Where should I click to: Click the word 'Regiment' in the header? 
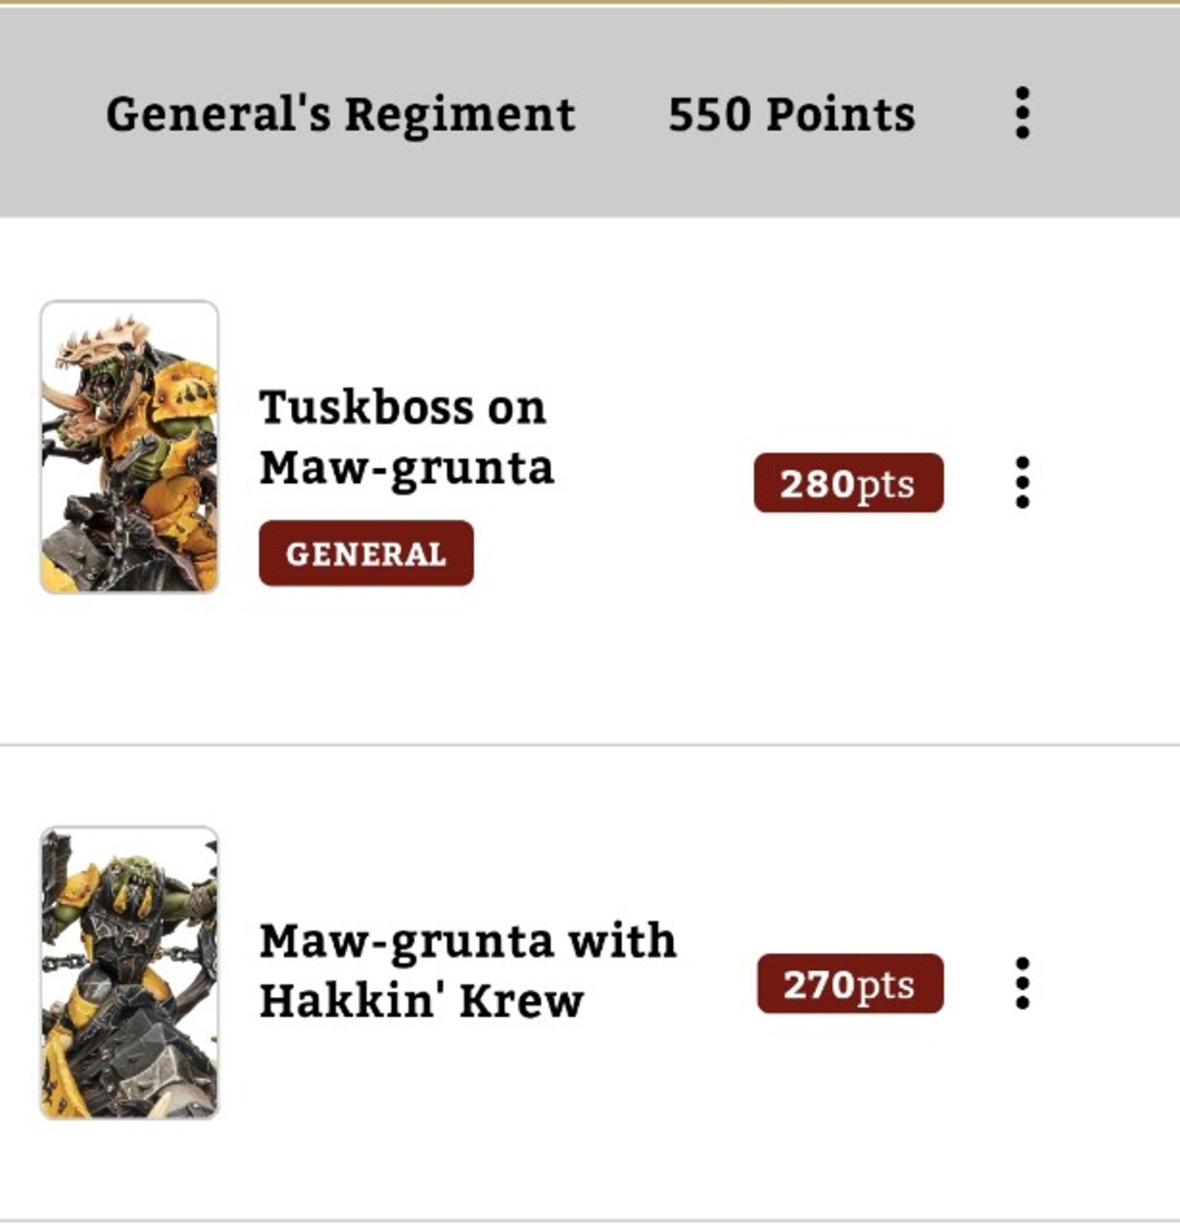coord(459,114)
